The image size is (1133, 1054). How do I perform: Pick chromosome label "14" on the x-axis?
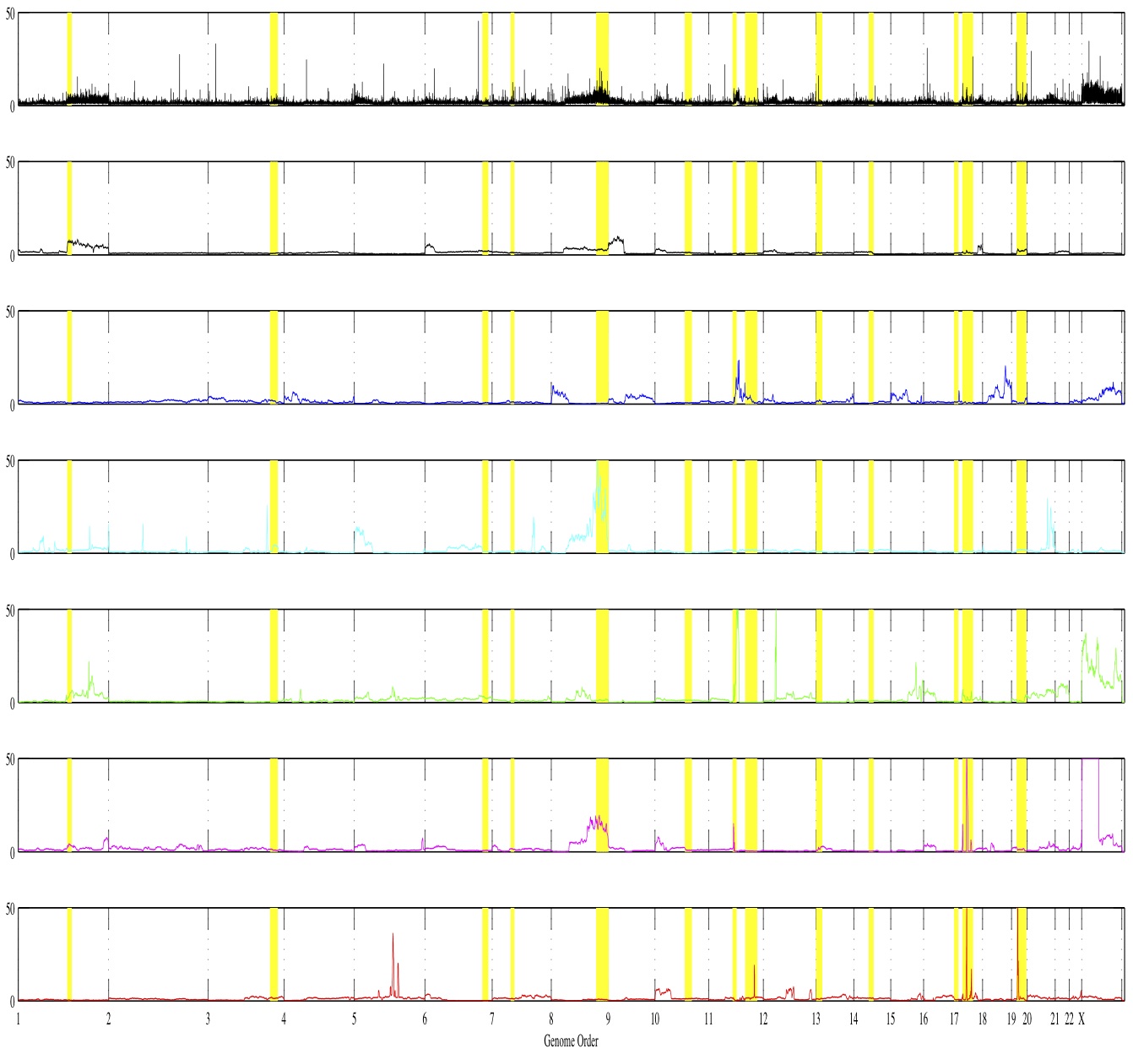tap(854, 1019)
